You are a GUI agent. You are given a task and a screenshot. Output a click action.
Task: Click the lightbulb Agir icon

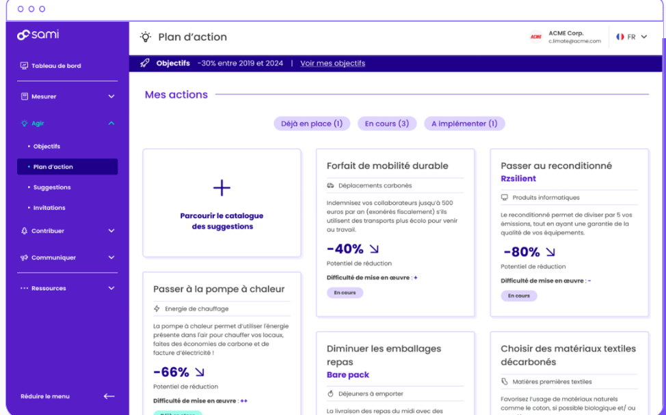coord(23,124)
